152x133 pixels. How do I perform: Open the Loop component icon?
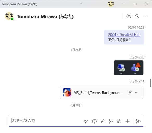pos(119,122)
